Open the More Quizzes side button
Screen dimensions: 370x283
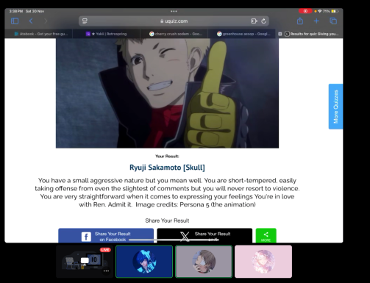(x=335, y=107)
